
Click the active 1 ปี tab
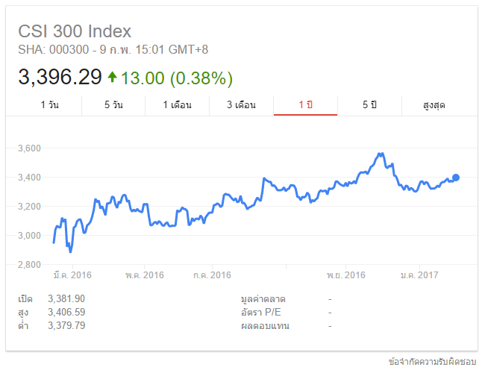click(x=306, y=105)
